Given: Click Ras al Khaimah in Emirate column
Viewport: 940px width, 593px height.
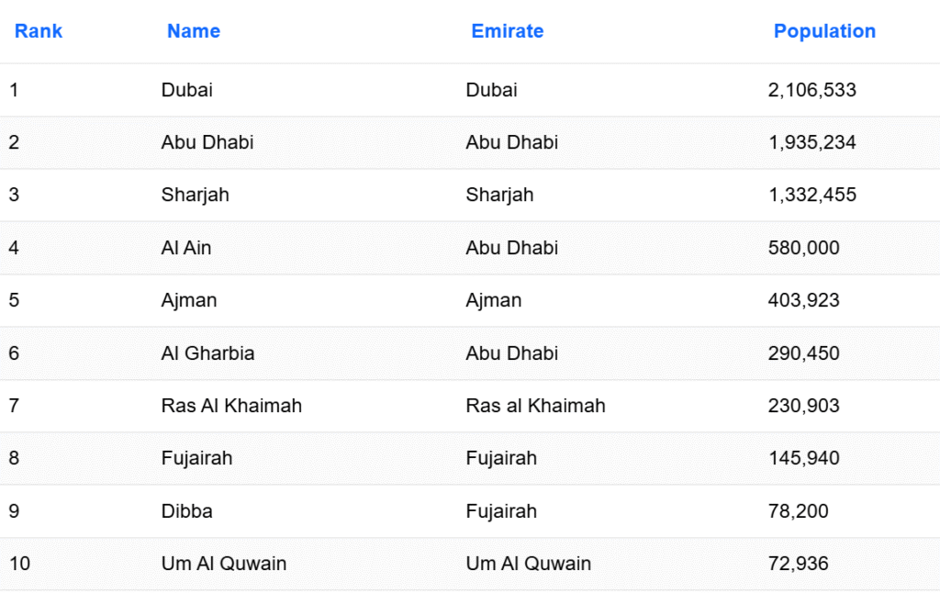Looking at the screenshot, I should [535, 406].
